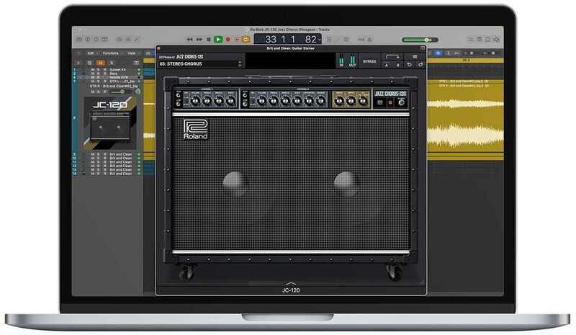This screenshot has height=335, width=576.
Task: Click the A to B copy arrow
Action: [392, 56]
